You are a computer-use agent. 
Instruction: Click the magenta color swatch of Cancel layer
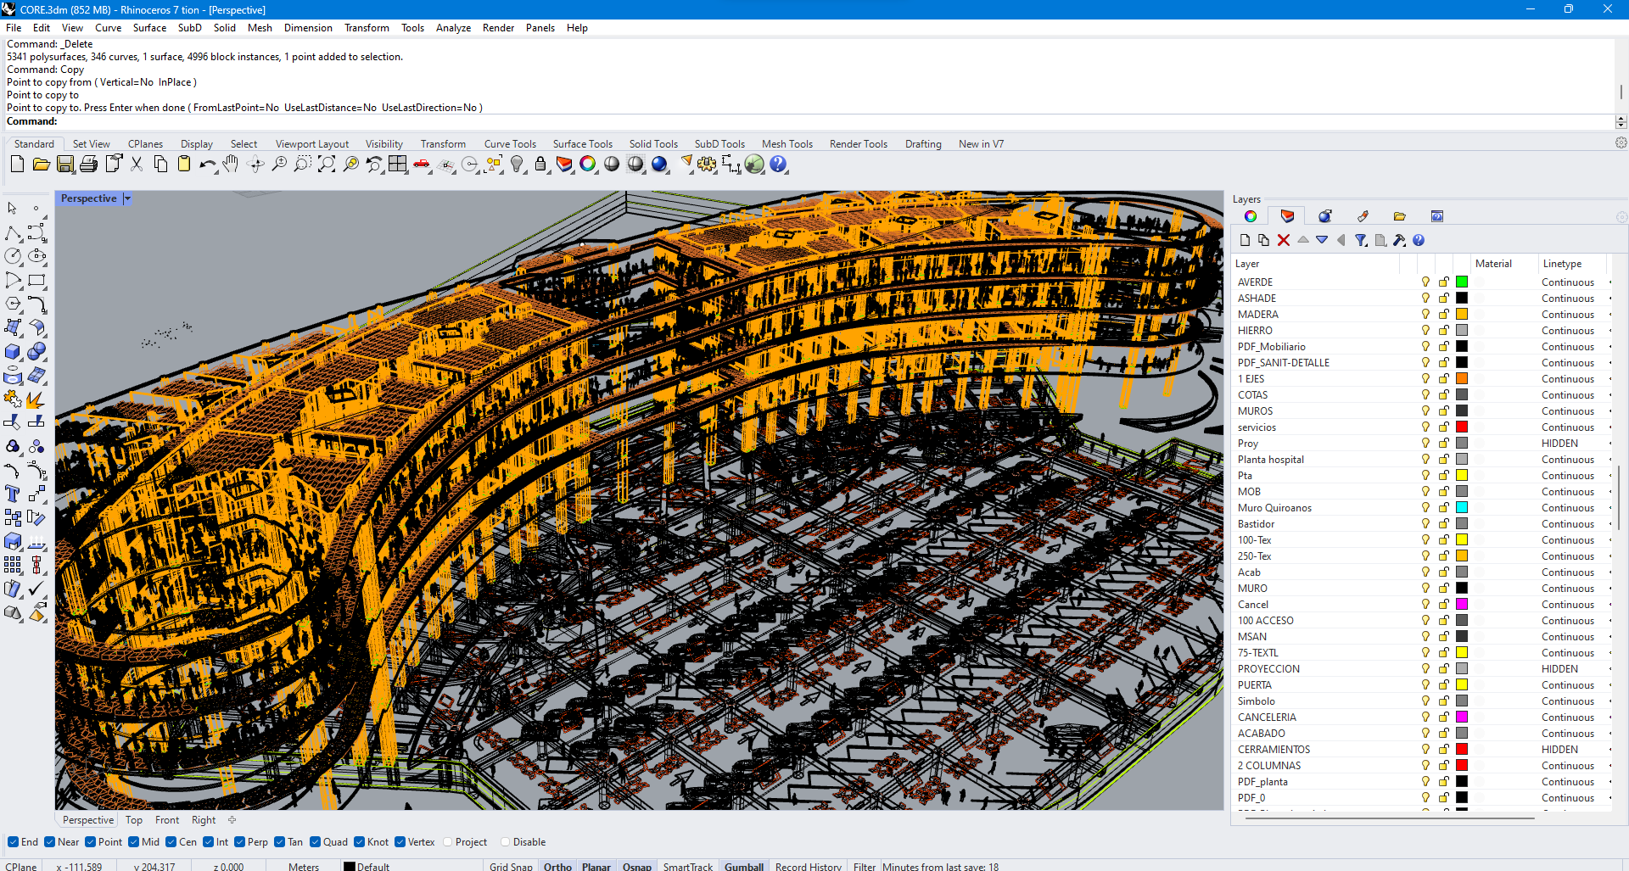click(x=1462, y=605)
